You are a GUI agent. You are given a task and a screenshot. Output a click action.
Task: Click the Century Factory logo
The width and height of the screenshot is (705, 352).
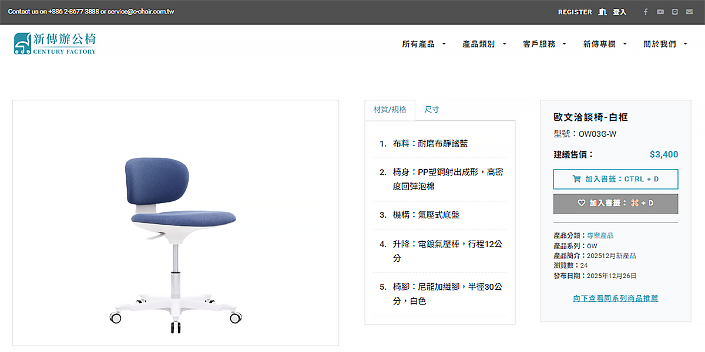pos(55,44)
